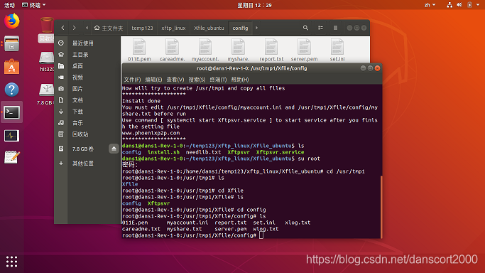Open terminal 终端(T) menu
Screen dimensions: 485x273
(218, 80)
